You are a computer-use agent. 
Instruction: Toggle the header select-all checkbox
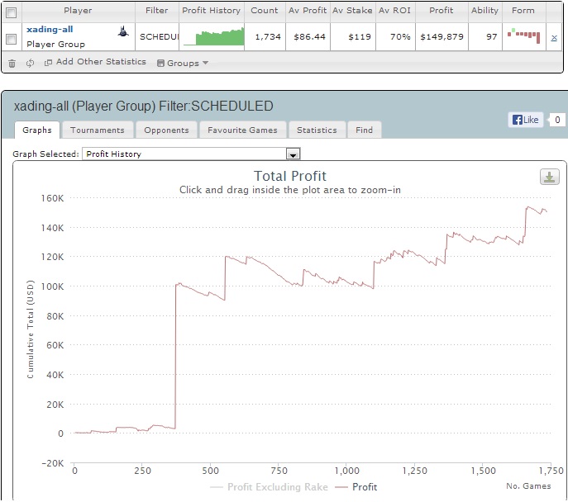[x=12, y=12]
